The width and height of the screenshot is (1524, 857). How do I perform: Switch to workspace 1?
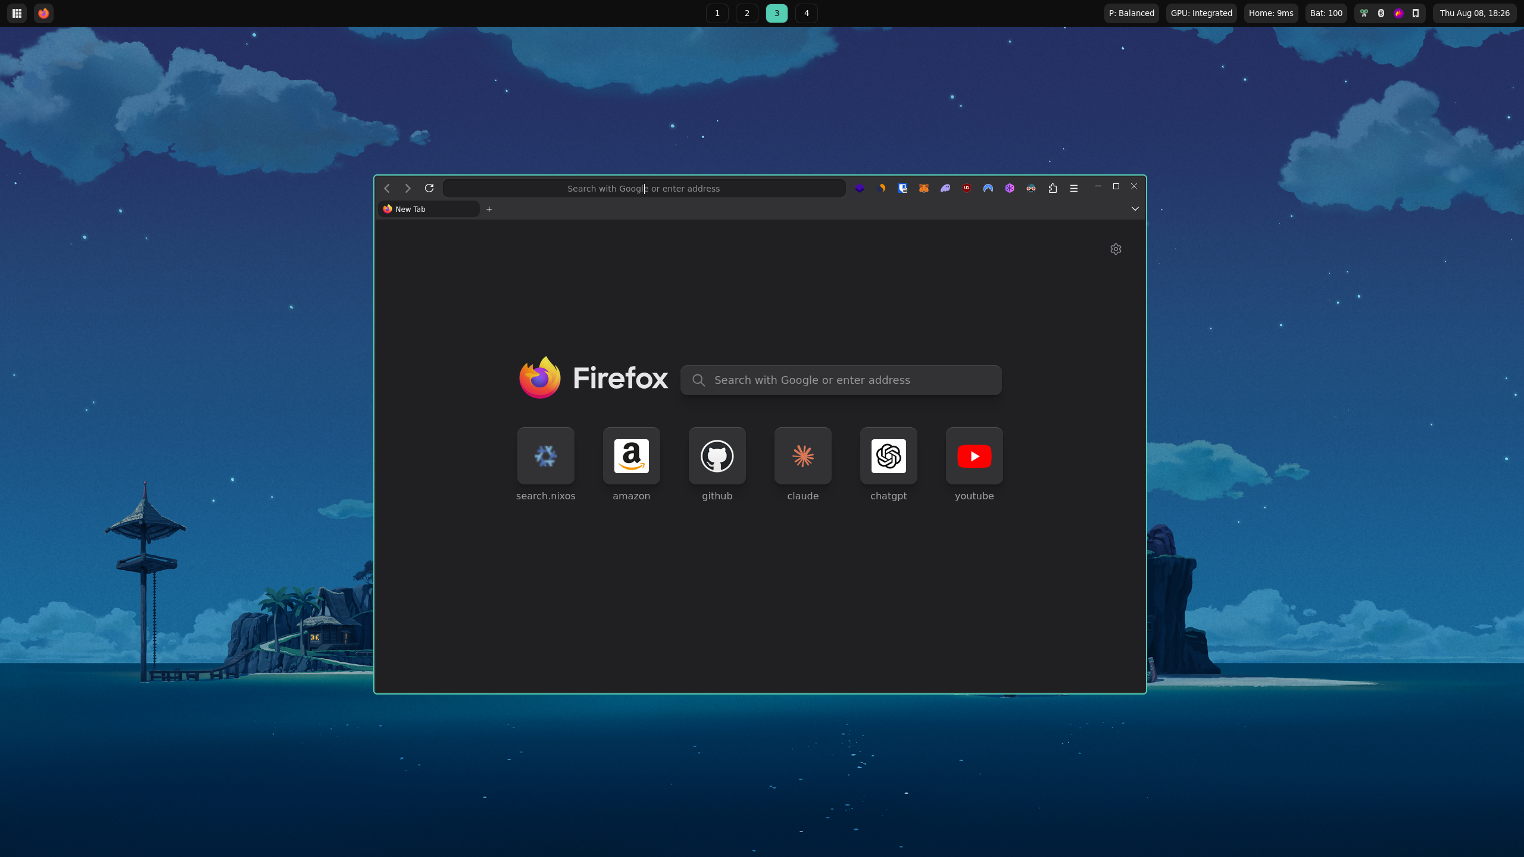tap(717, 13)
